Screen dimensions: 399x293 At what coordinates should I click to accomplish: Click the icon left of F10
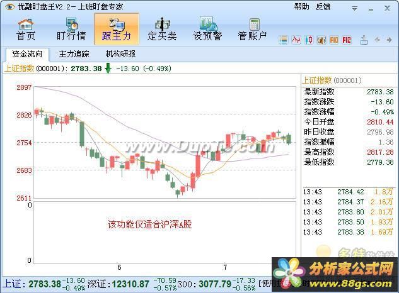point(321,40)
